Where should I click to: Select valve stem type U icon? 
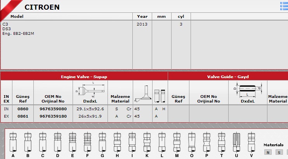pyautogui.click(x=236, y=142)
